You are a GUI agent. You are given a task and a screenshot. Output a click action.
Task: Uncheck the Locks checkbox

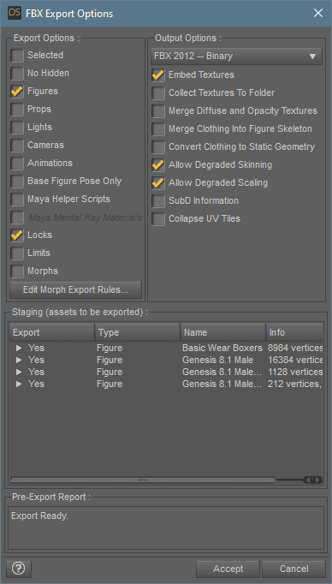(x=17, y=235)
